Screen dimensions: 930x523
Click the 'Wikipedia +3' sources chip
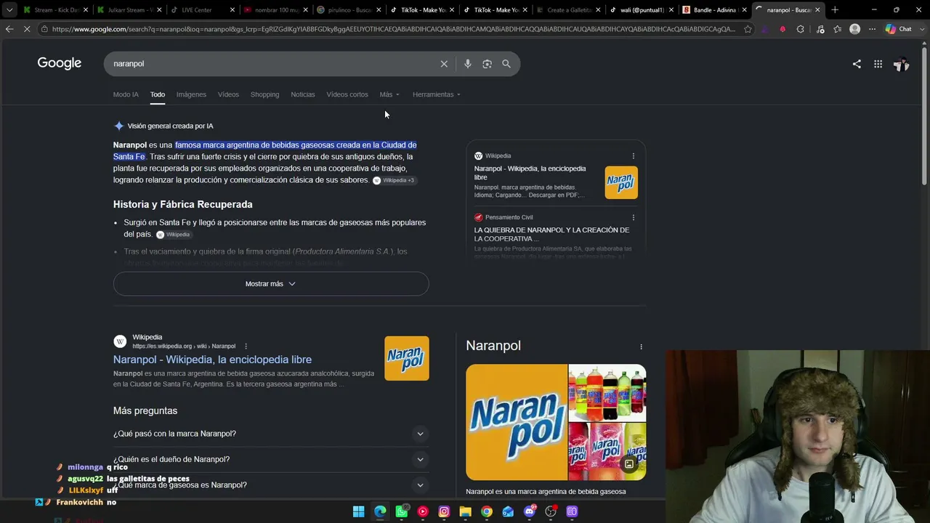pos(395,180)
